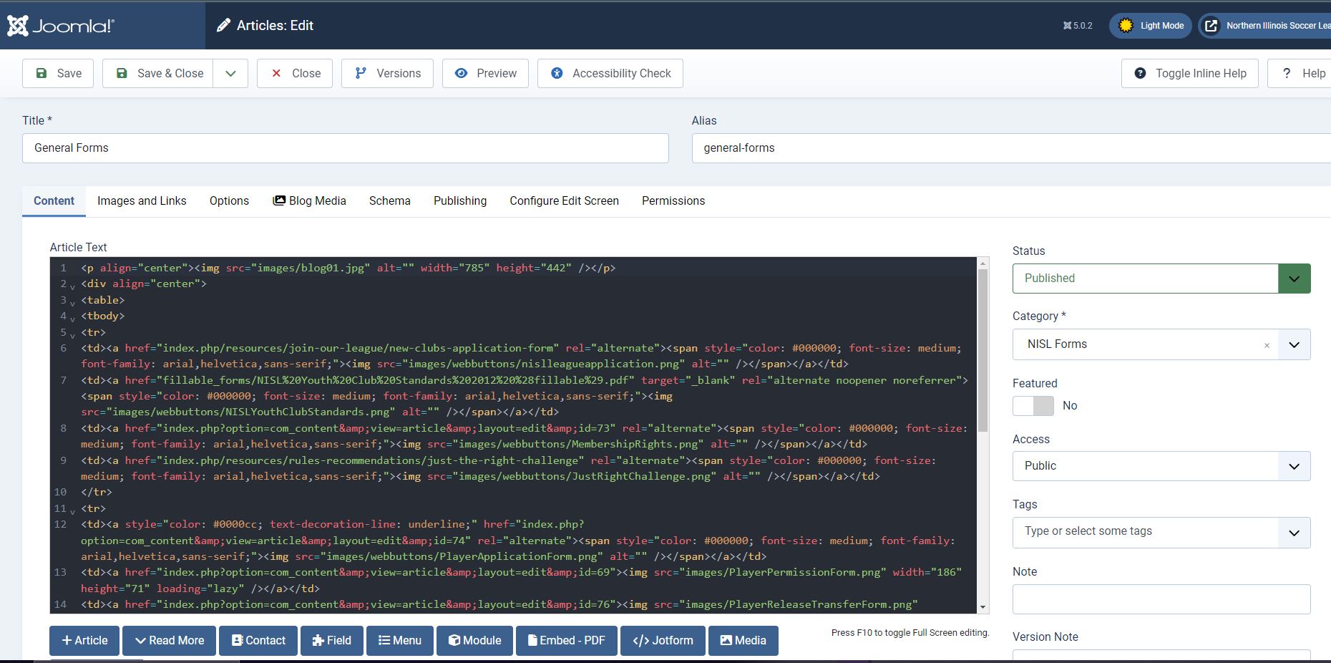Click the Embed - PDF button
Image resolution: width=1331 pixels, height=663 pixels.
coord(566,640)
